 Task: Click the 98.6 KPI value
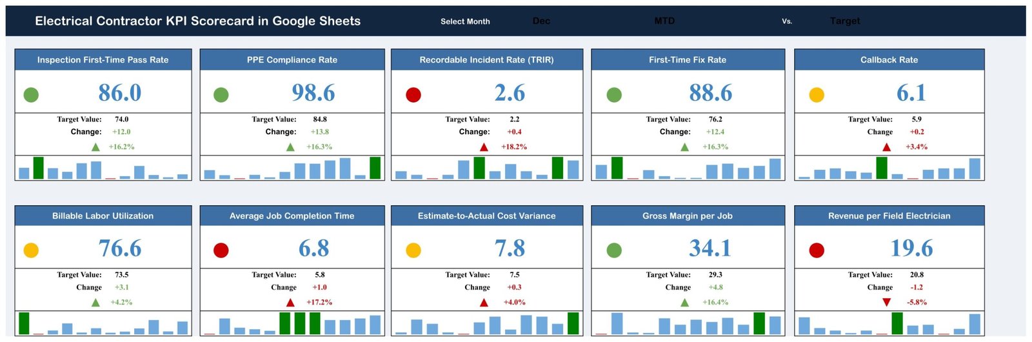pos(313,93)
